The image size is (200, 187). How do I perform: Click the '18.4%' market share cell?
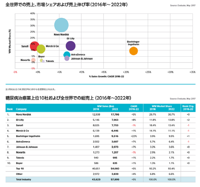[153, 125]
